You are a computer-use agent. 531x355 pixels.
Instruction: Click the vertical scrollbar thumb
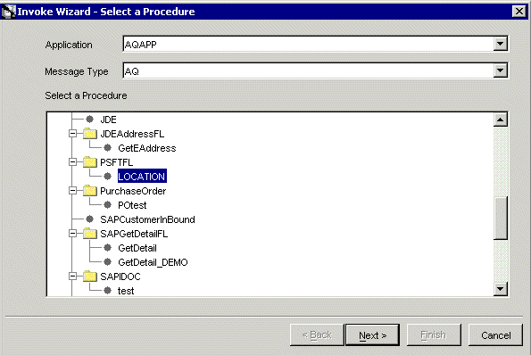(x=500, y=218)
